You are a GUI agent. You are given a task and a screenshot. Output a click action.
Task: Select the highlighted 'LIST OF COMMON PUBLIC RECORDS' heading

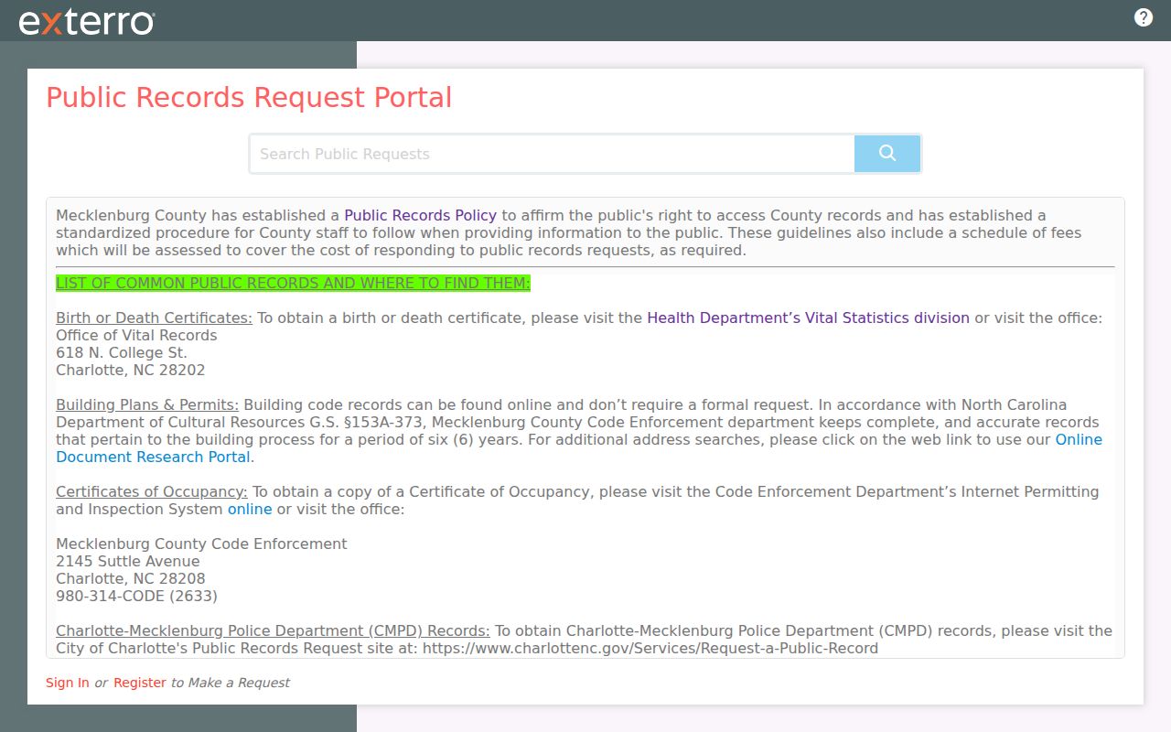click(293, 284)
